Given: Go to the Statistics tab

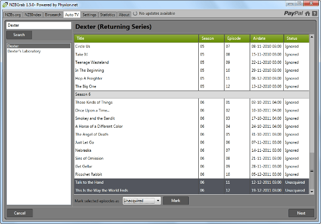Looking at the screenshot, I should (x=108, y=15).
